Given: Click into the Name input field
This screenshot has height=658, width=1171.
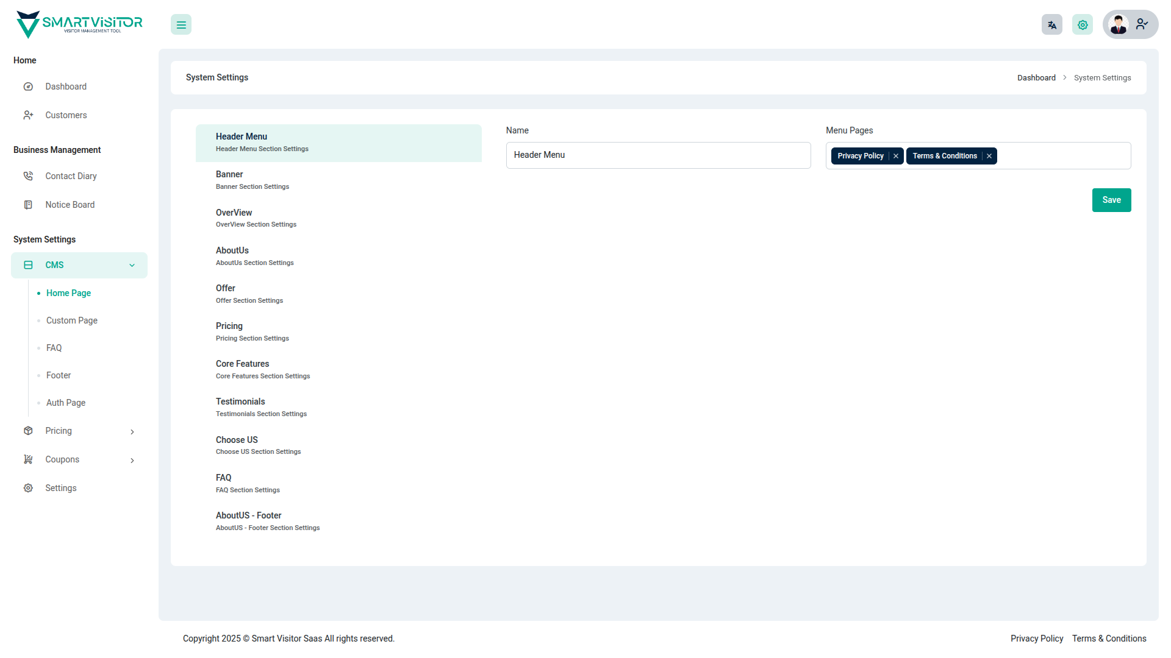Looking at the screenshot, I should (657, 155).
